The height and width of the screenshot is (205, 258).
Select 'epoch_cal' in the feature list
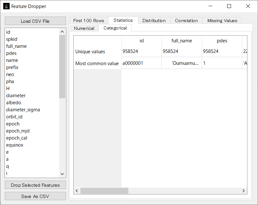tap(32, 138)
